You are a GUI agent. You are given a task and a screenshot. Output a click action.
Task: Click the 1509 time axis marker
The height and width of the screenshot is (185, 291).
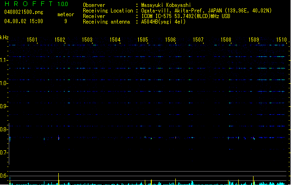pos(254,40)
